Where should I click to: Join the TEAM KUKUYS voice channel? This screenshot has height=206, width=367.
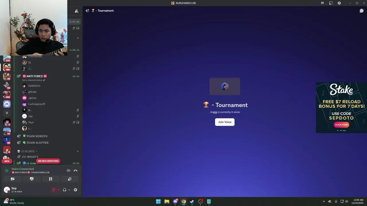(35, 136)
